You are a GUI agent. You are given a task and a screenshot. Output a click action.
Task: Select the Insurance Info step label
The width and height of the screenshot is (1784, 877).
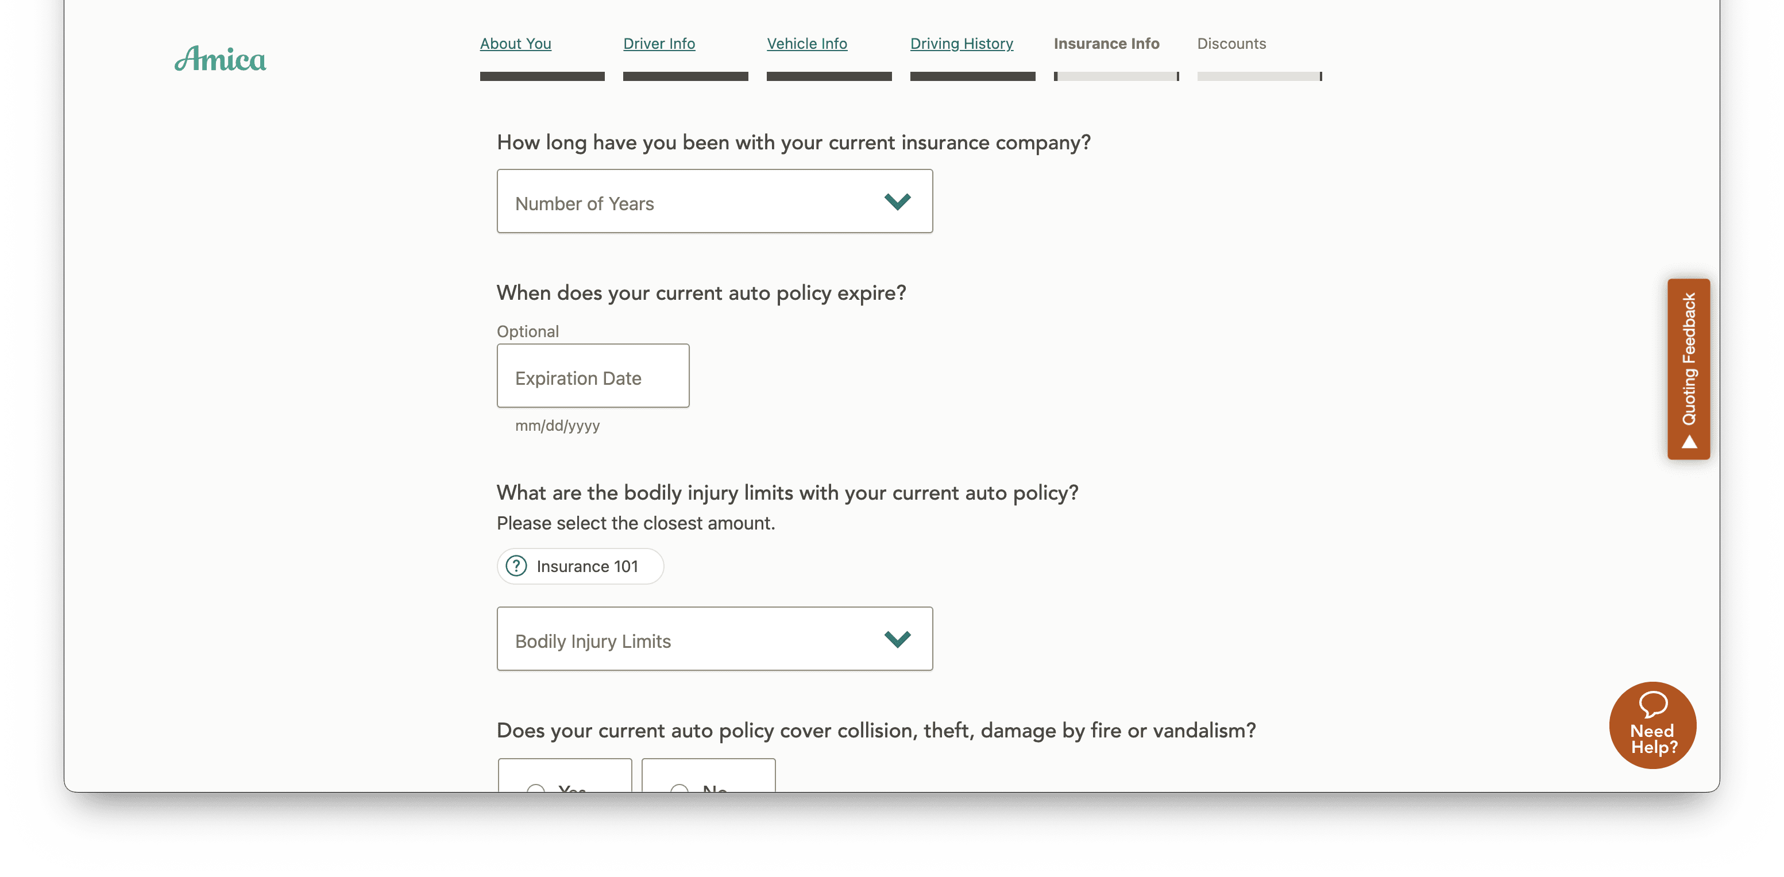point(1106,44)
